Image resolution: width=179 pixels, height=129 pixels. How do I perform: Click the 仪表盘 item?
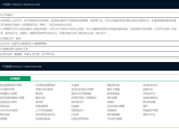(x=75, y=106)
